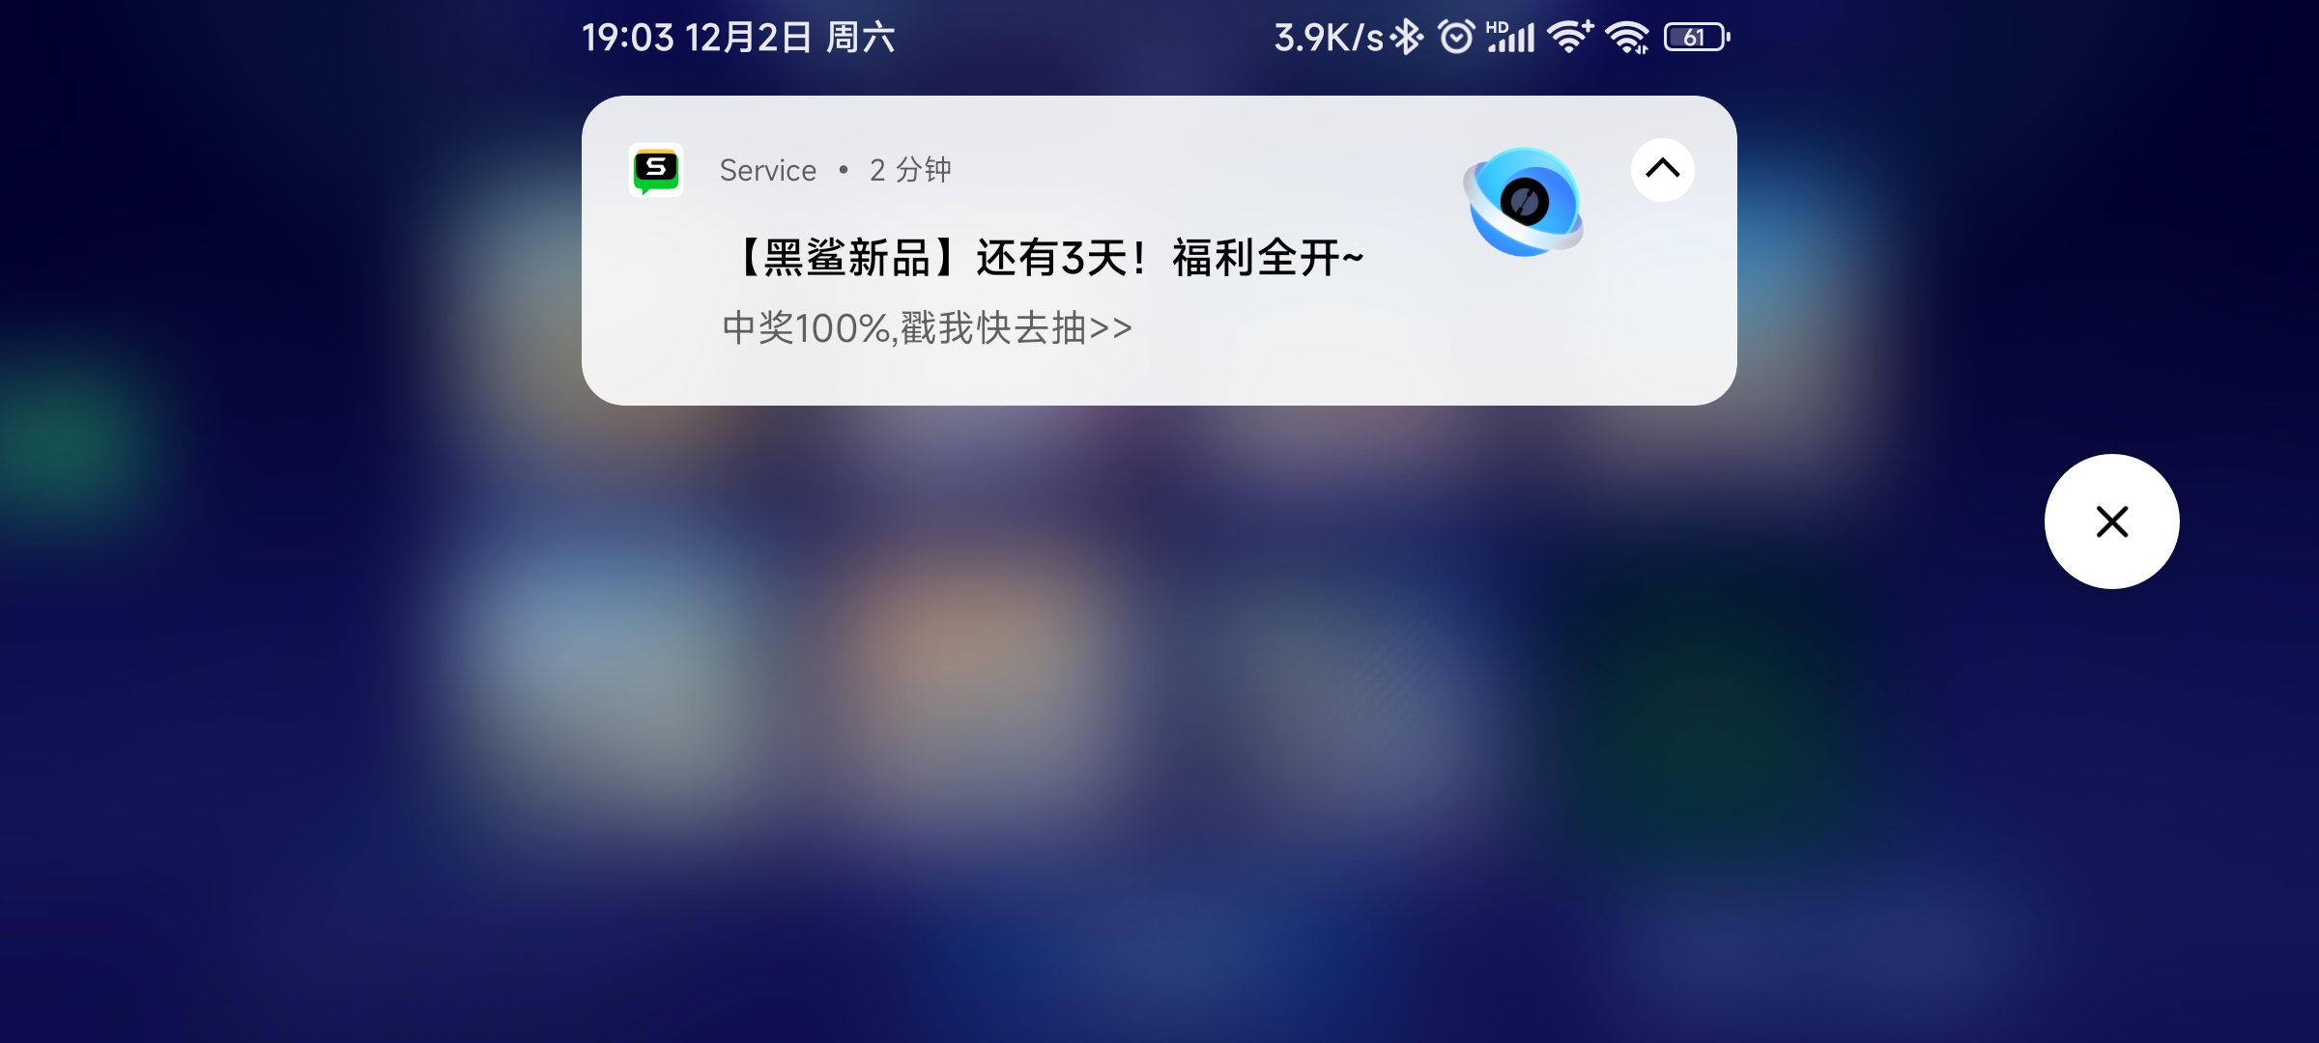Tap the Bluetooth status icon
This screenshot has width=2319, height=1043.
(1408, 38)
